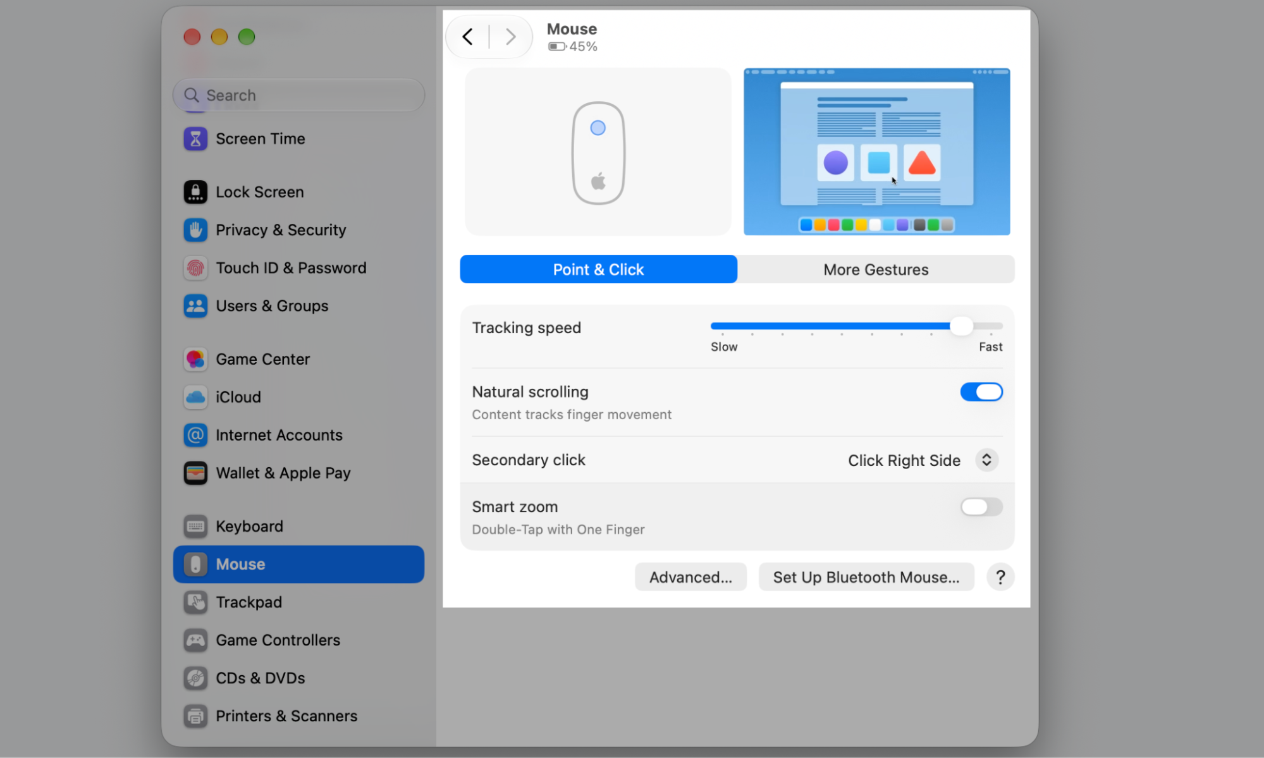
Task: Click the Keyboard icon in sidebar
Action: [x=195, y=526]
